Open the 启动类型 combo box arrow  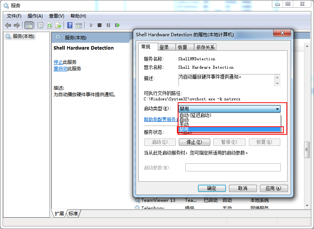click(x=277, y=109)
